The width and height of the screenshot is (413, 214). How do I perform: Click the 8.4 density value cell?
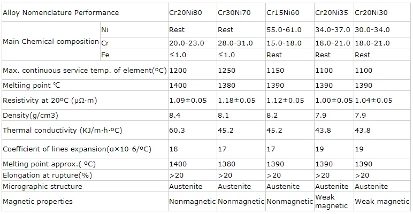174,115
